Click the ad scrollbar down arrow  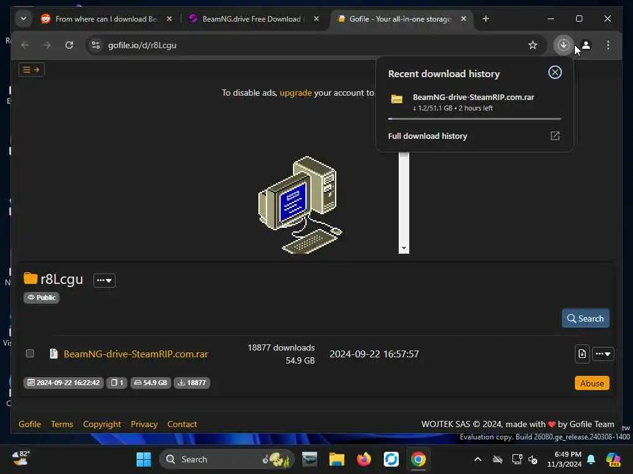404,249
